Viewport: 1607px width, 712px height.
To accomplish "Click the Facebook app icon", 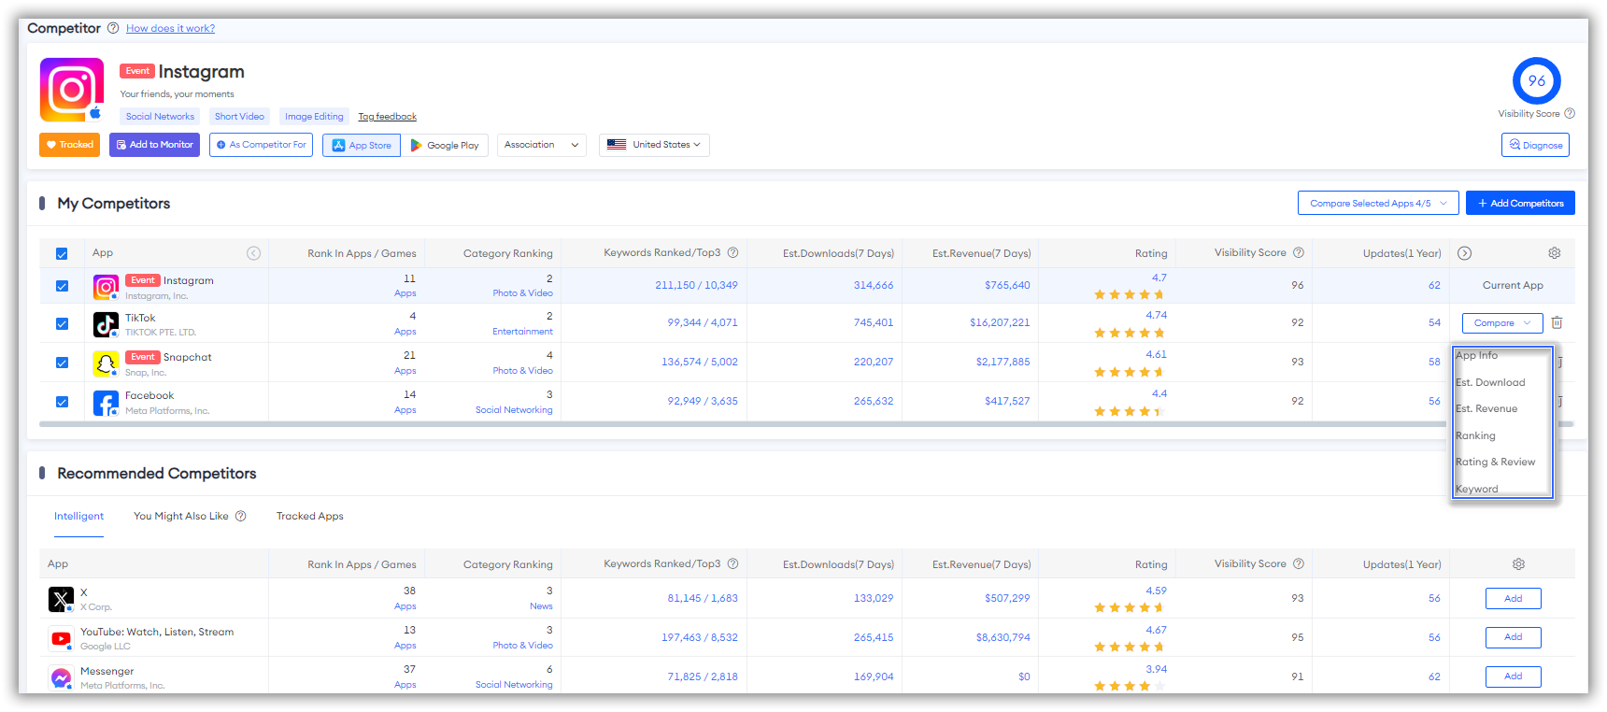I will pyautogui.click(x=106, y=403).
